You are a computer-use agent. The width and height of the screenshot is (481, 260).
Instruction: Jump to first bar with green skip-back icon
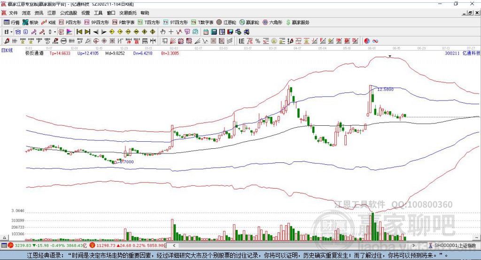79,32
